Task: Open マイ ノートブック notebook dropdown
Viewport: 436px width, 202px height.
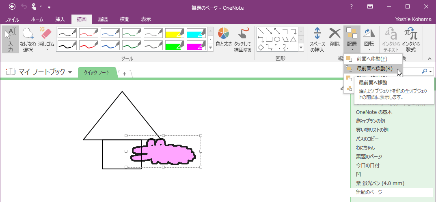Action: (x=70, y=72)
